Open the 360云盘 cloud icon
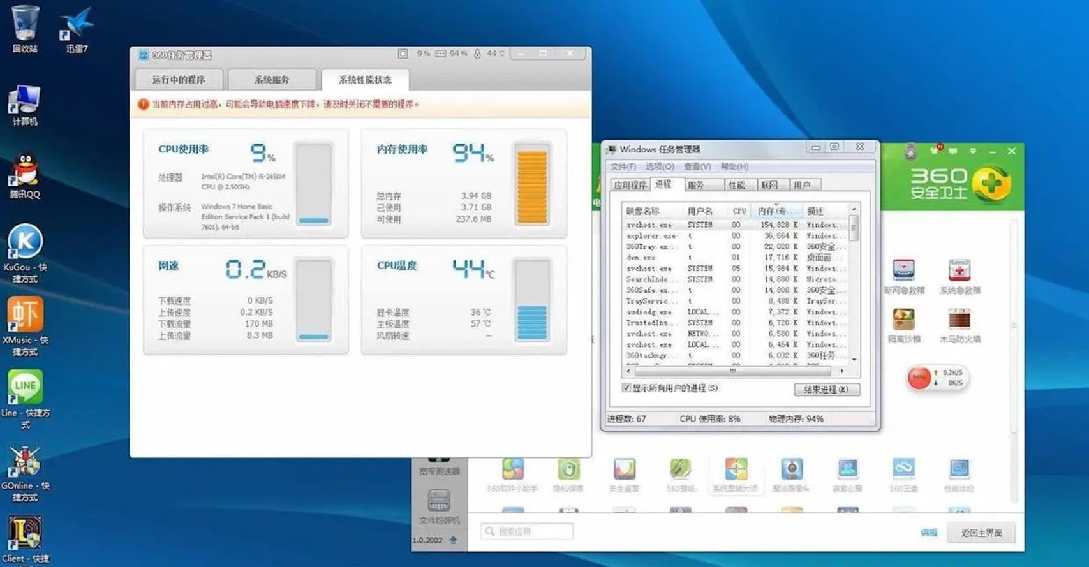The height and width of the screenshot is (567, 1089). click(903, 469)
